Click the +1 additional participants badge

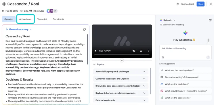coord(55,11)
